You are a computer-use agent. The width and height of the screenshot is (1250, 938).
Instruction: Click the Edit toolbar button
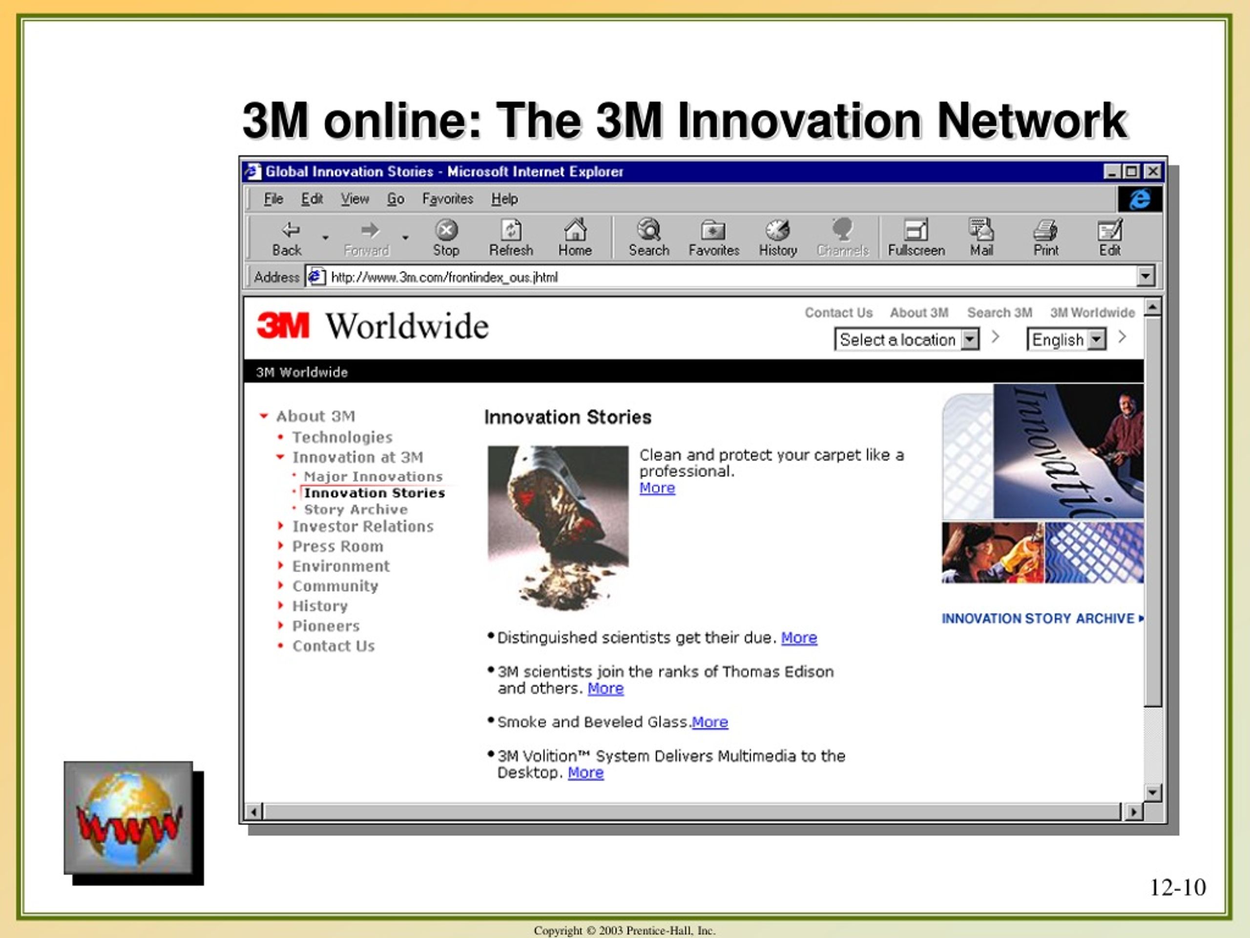point(1110,238)
